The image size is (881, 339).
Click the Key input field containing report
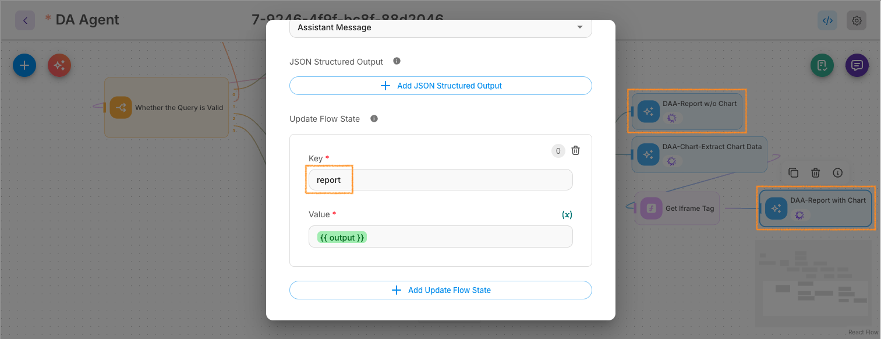tap(440, 180)
